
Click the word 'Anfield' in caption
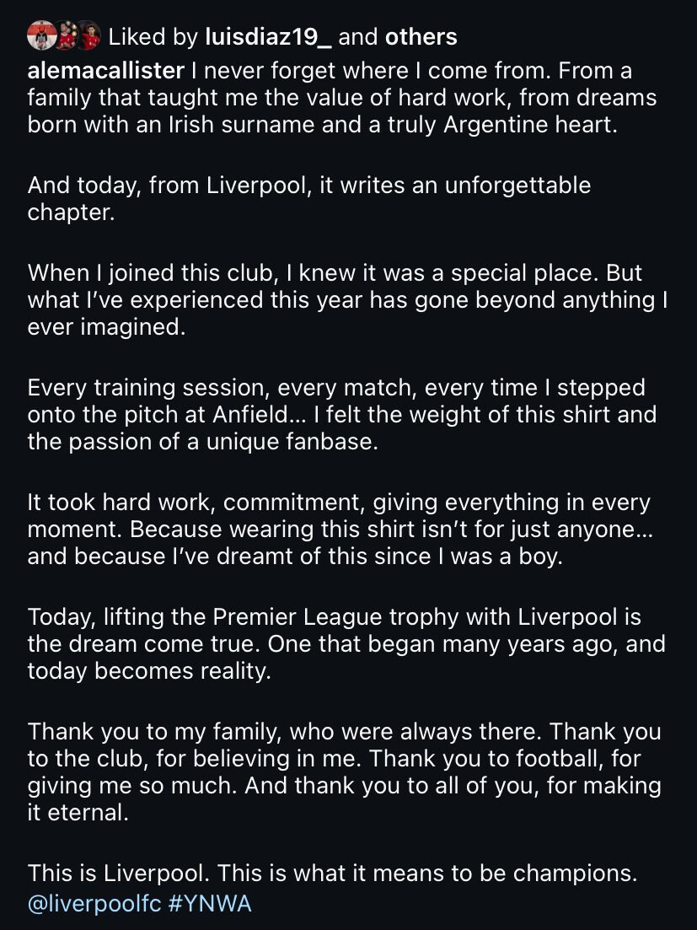[x=249, y=414]
